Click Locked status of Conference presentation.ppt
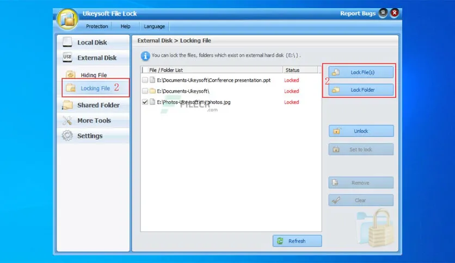 [x=292, y=80]
